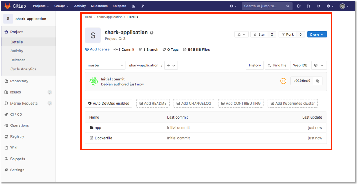
Task: Open the notification bell dropdown
Action: click(241, 34)
